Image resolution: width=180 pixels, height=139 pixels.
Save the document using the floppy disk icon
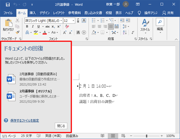pos(8,5)
